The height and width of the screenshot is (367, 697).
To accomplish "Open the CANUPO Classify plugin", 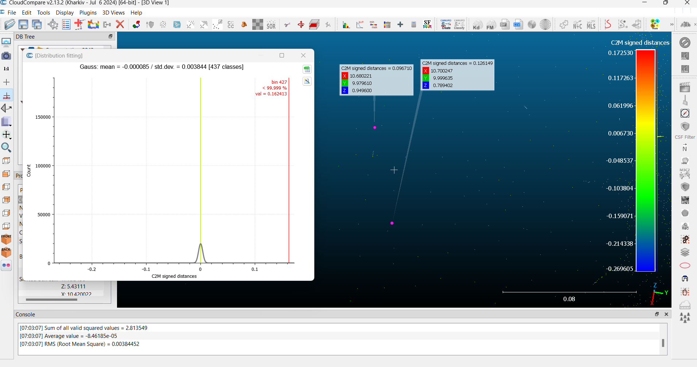I will coord(459,25).
